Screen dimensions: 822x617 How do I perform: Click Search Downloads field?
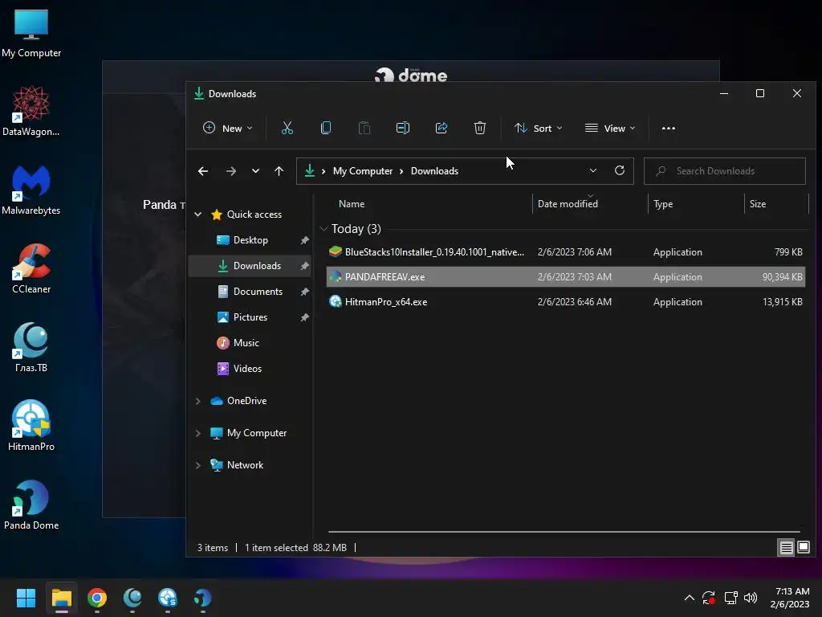pos(725,171)
